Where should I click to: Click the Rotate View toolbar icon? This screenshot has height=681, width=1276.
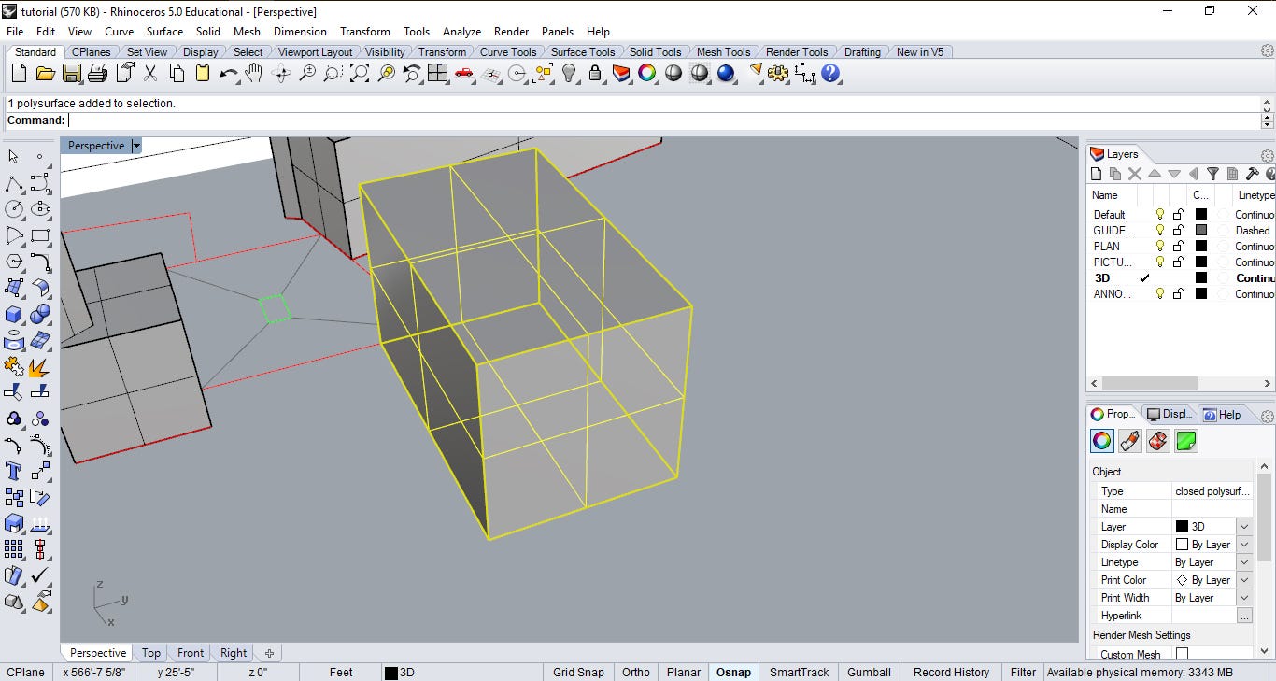coord(280,74)
